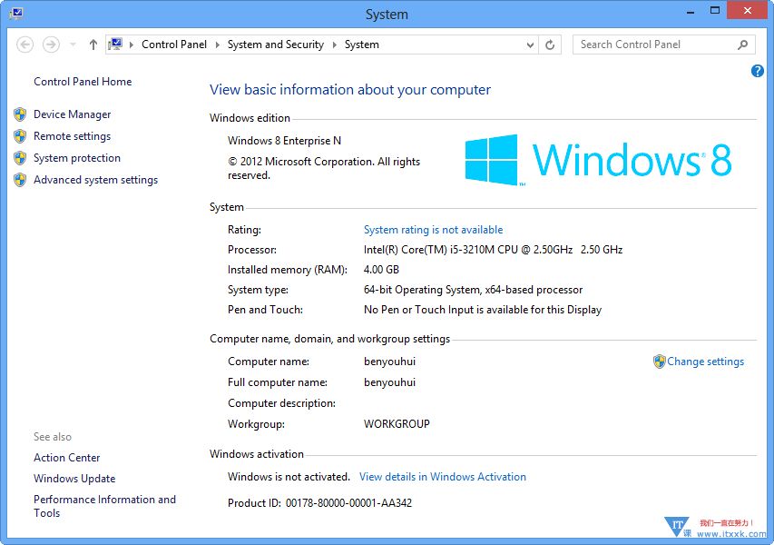This screenshot has height=545, width=774.
Task: Select Control Panel in the breadcrumb
Action: click(173, 45)
